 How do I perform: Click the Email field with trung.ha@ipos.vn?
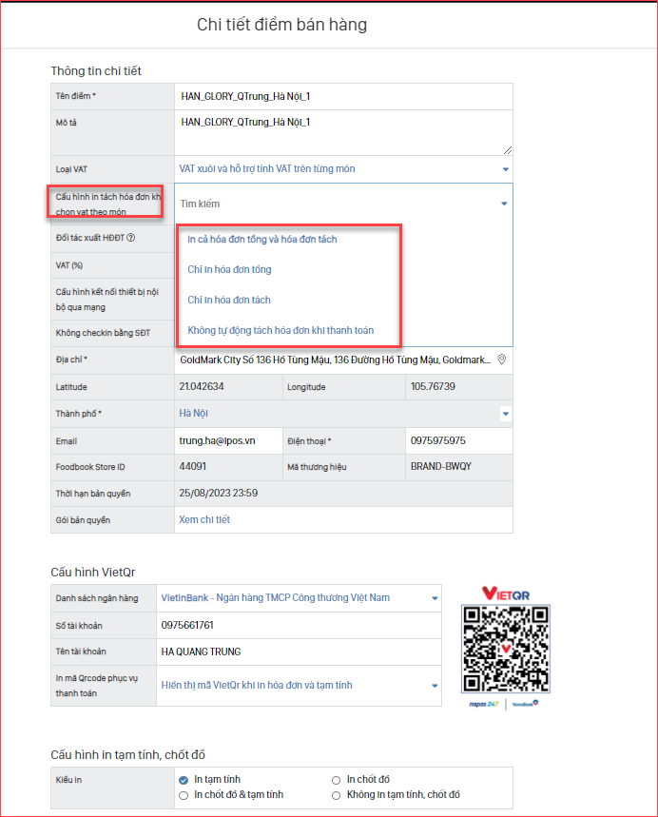(x=228, y=441)
